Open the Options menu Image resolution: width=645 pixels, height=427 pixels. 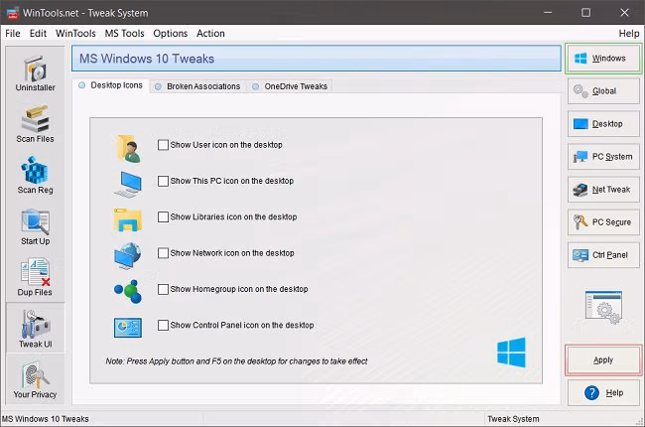point(171,34)
